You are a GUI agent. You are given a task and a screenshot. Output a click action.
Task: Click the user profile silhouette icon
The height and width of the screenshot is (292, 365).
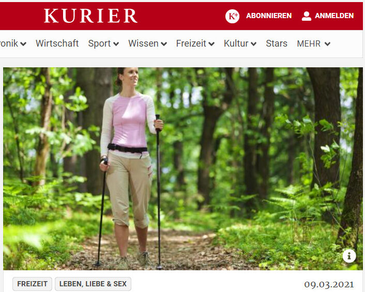coord(307,16)
